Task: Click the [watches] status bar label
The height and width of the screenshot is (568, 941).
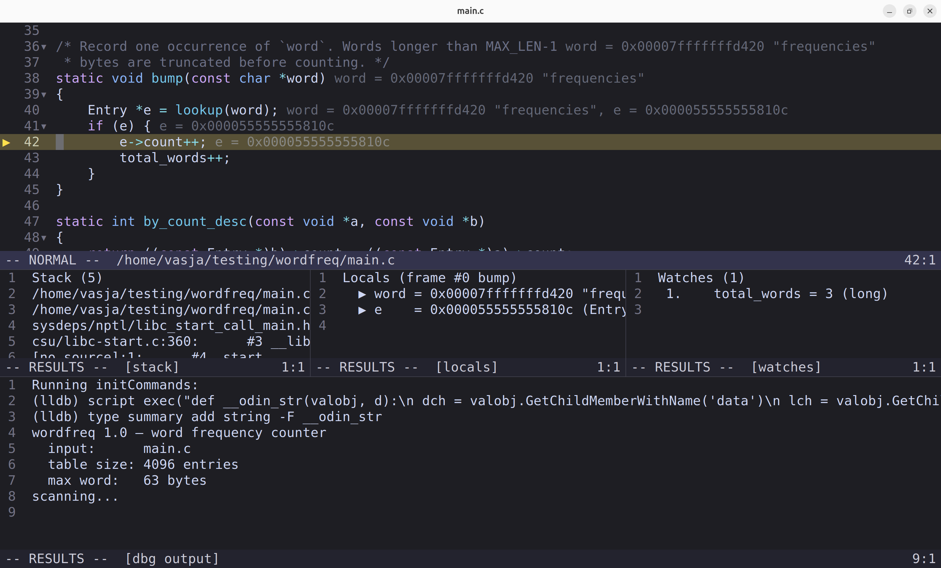Action: [x=786, y=367]
